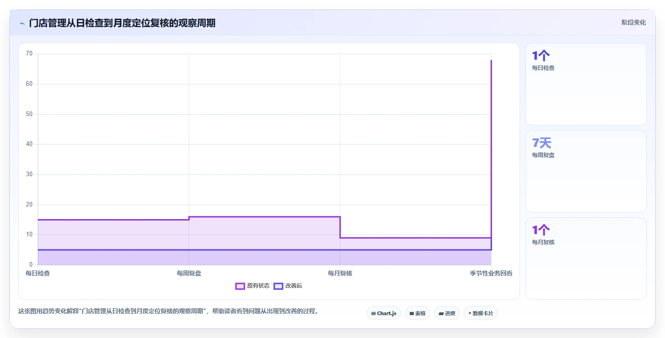665x338 pixels.
Task: Toggle the 改善后 legend series
Action: (288, 286)
